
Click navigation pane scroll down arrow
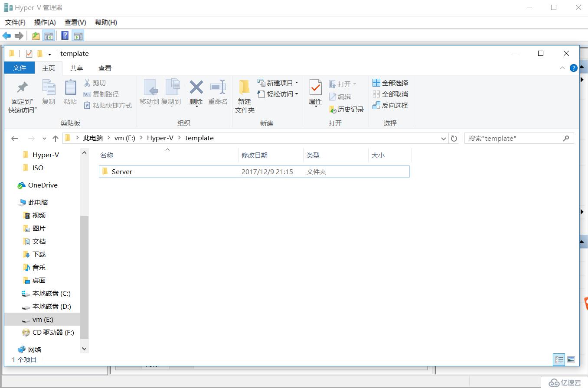click(x=84, y=349)
